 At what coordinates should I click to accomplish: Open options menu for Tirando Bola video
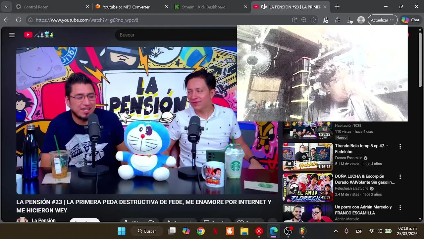(400, 146)
